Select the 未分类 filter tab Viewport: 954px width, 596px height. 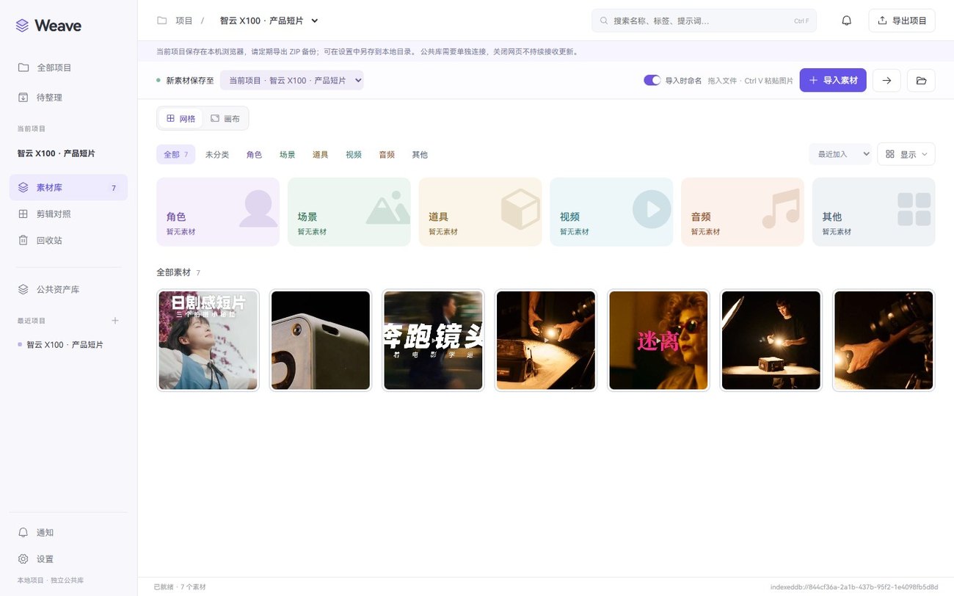[x=217, y=155]
